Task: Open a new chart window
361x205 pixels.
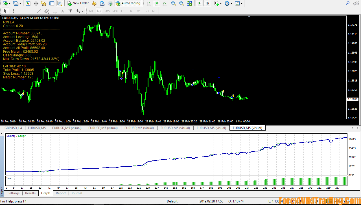Action: coord(5,3)
